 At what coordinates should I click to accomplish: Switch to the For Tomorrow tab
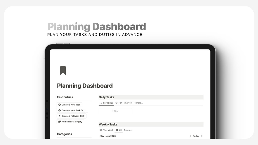124,103
